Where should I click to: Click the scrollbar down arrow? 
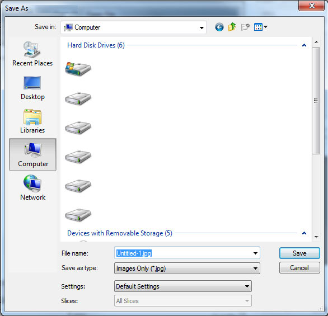316,237
